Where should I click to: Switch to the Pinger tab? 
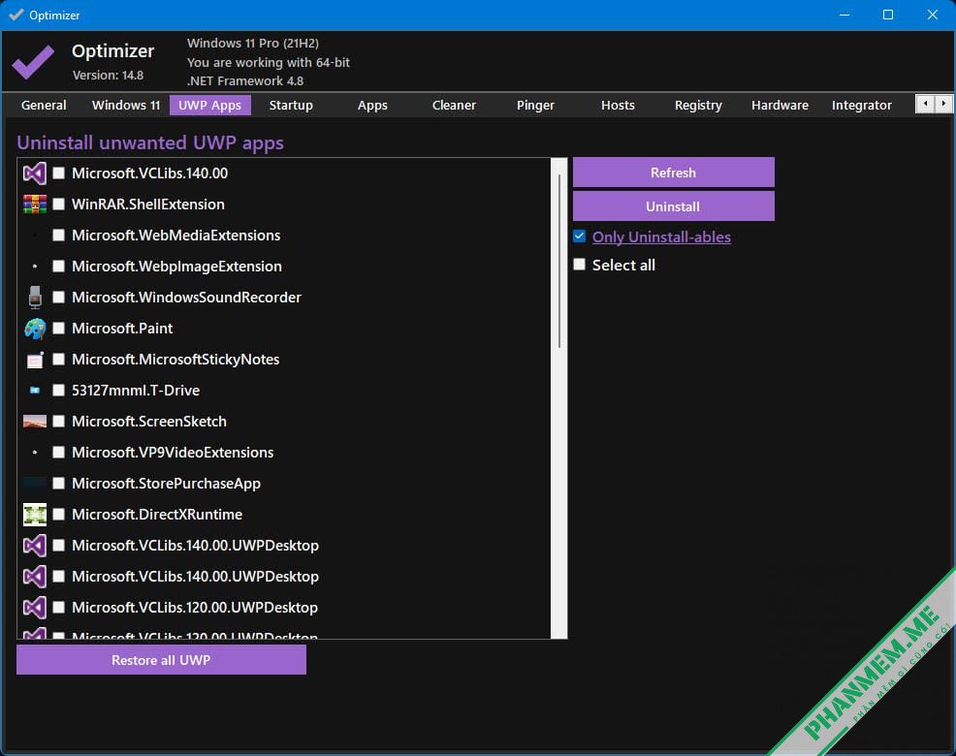click(x=535, y=105)
